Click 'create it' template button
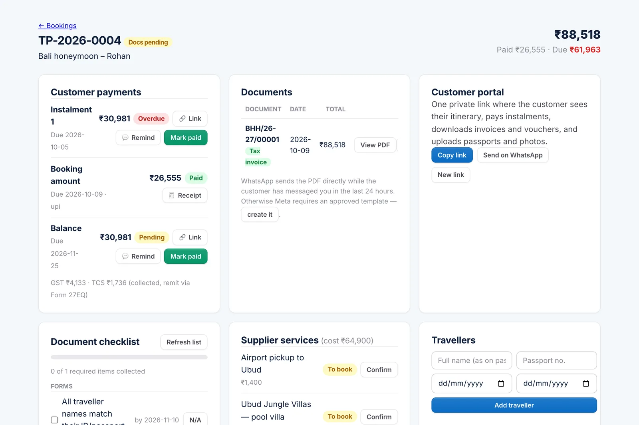 tap(260, 215)
